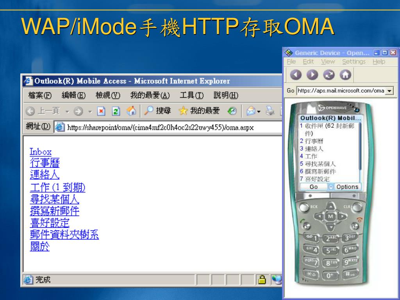
Task: Click the simulator Go URL field
Action: pos(341,91)
